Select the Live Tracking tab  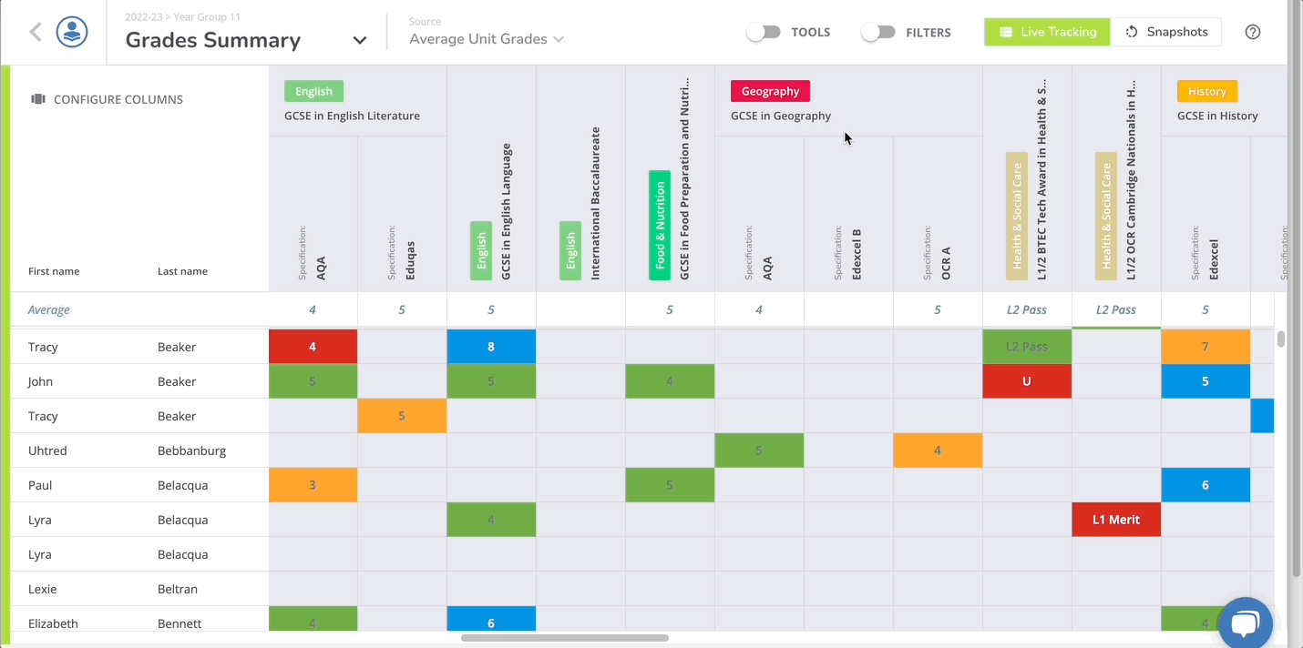1047,32
